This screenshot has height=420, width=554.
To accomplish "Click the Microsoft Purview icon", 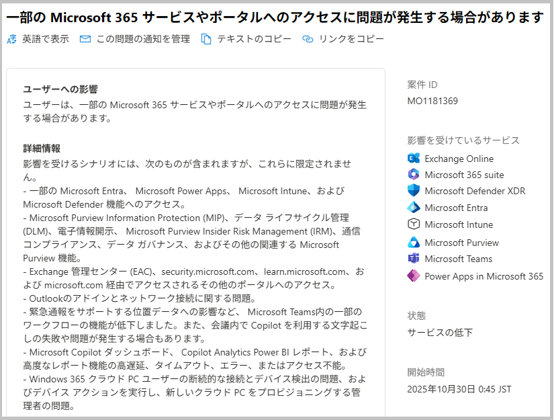I will click(414, 242).
